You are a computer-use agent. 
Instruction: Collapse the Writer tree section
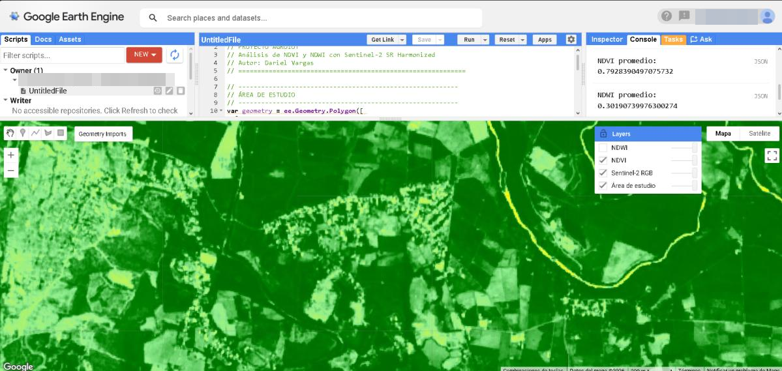click(x=5, y=100)
